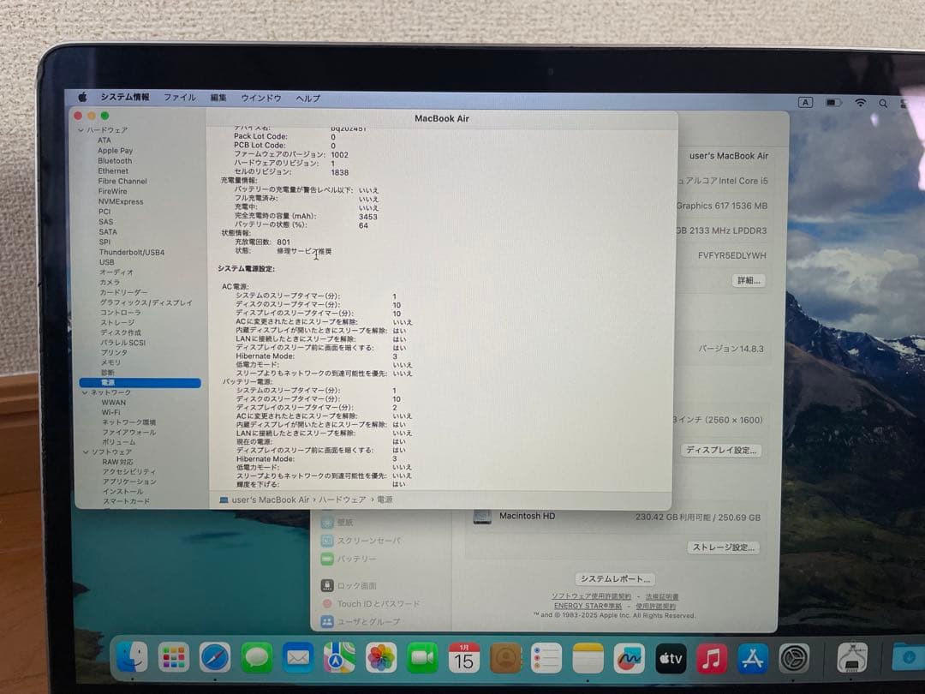Click the Photos icon in the Dock
Image resolution: width=925 pixels, height=694 pixels.
pos(380,660)
